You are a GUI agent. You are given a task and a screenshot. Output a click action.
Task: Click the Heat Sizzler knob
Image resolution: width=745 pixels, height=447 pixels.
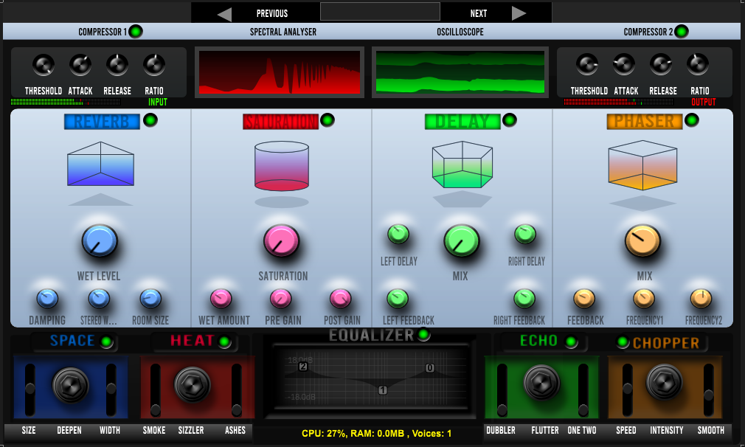point(193,385)
